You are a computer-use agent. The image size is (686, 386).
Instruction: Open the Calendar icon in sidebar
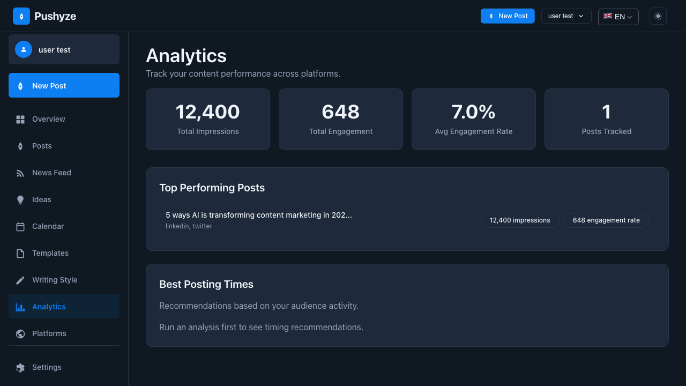(x=20, y=226)
